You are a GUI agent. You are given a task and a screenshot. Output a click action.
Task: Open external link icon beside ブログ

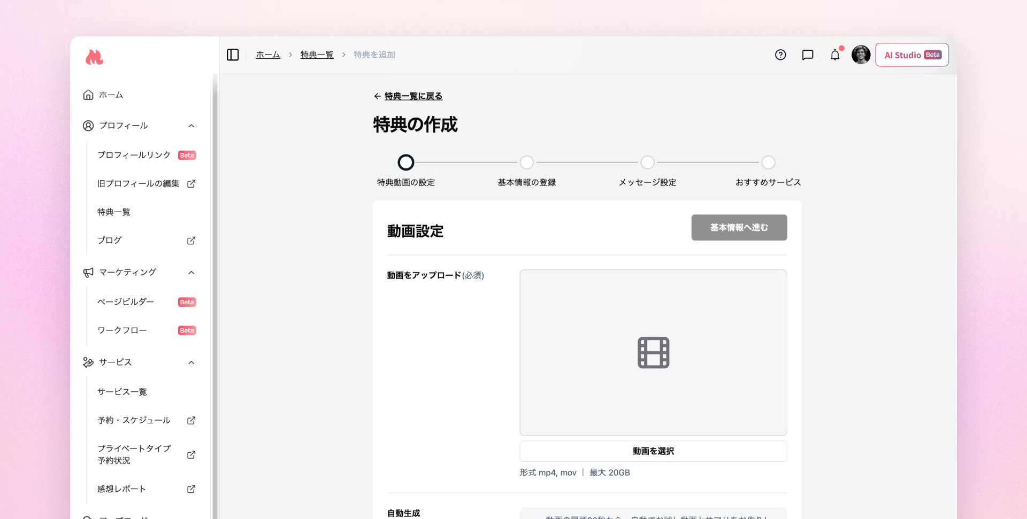(191, 241)
